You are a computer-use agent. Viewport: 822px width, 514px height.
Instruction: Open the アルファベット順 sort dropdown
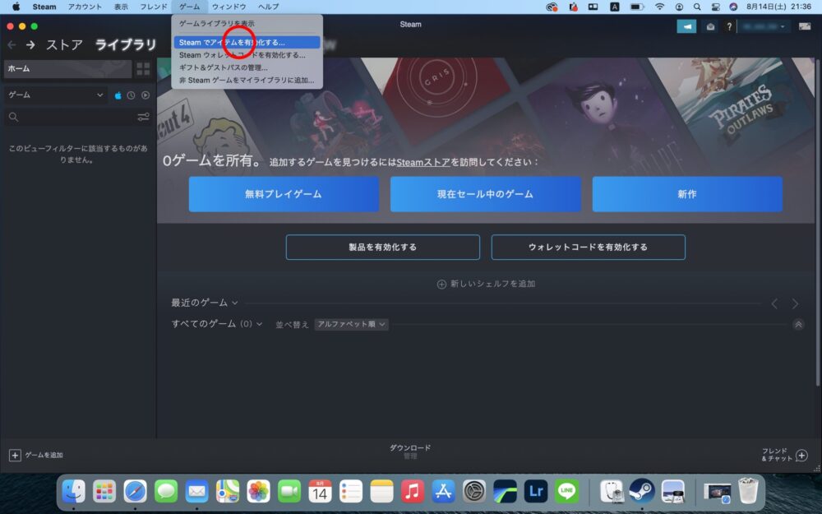pyautogui.click(x=351, y=324)
